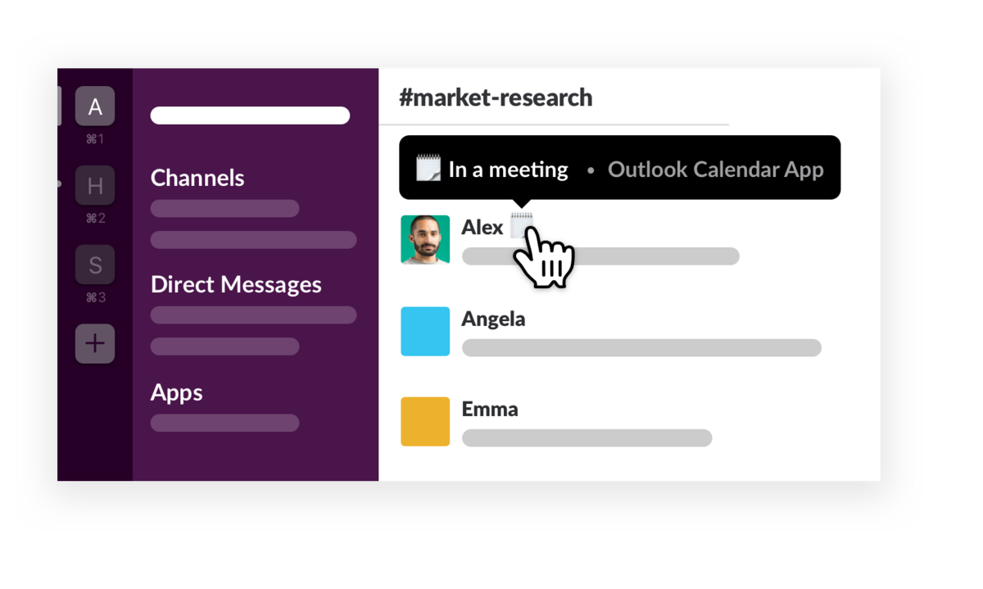Switch to workspace S
This screenshot has height=589, width=983.
click(x=95, y=265)
